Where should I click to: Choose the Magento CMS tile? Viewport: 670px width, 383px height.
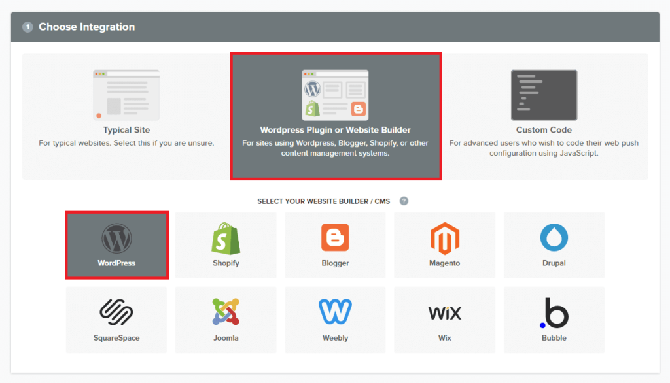444,245
